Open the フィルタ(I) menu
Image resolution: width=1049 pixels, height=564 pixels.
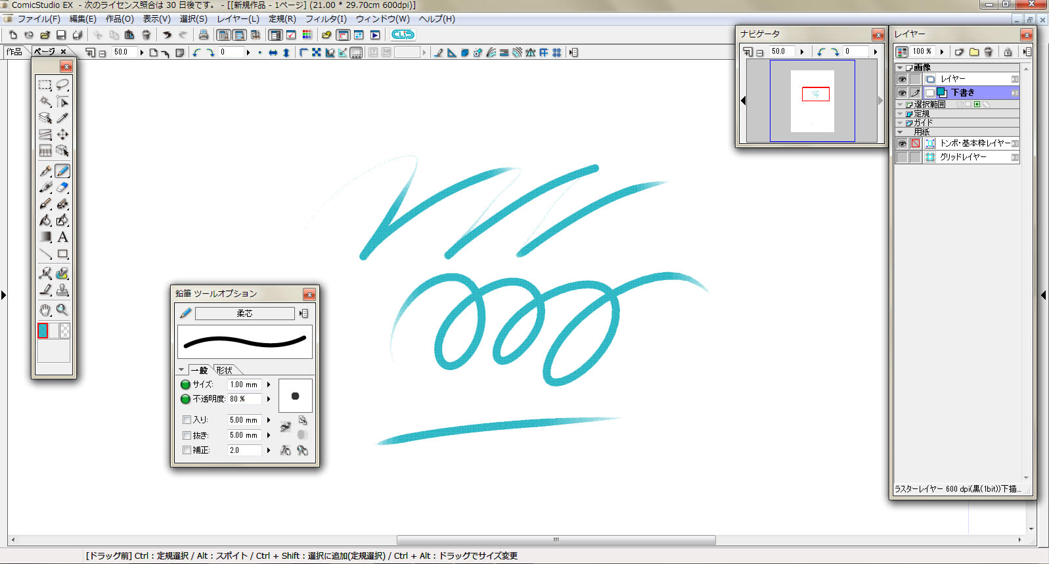325,19
